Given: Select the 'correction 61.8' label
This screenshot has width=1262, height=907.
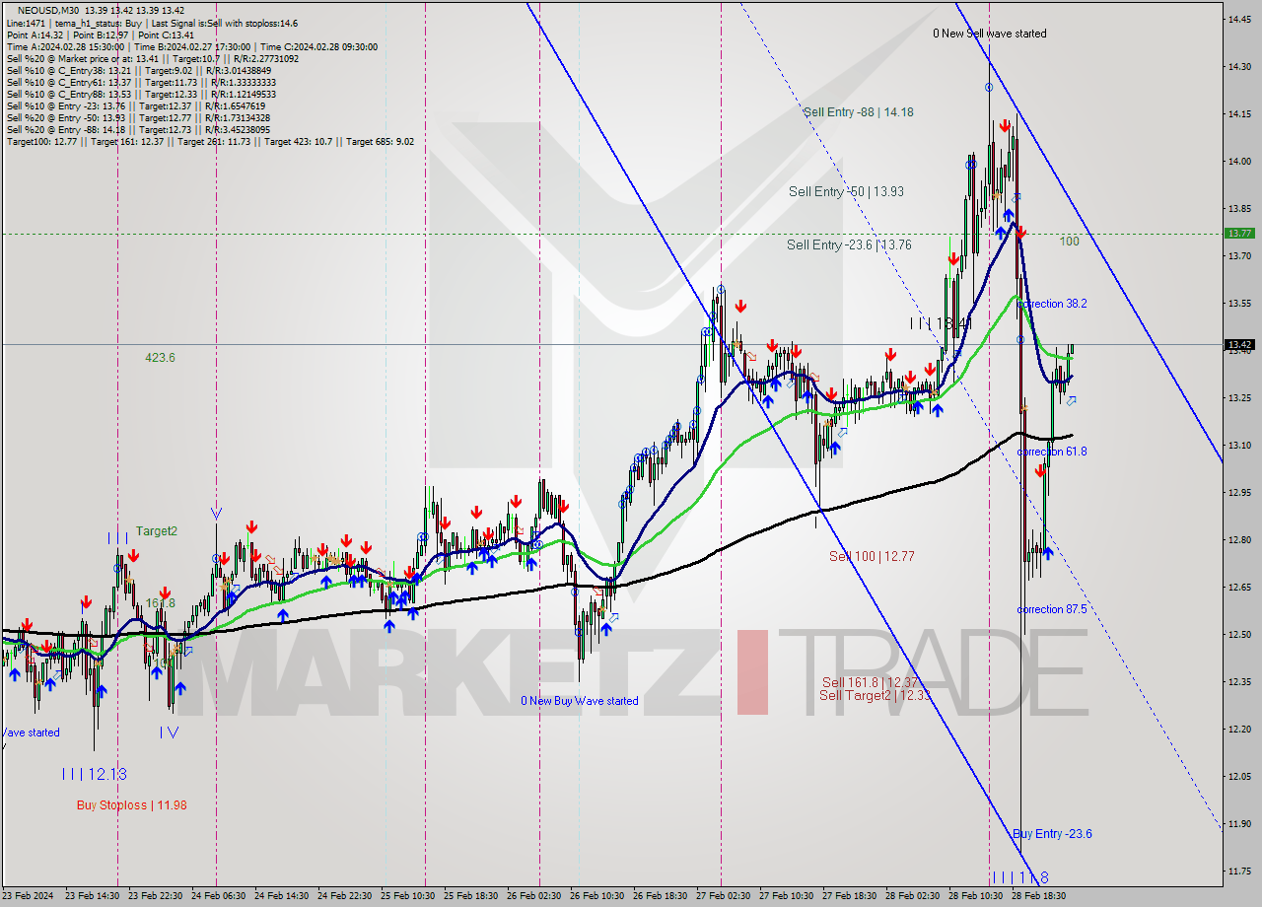Looking at the screenshot, I should [1052, 452].
